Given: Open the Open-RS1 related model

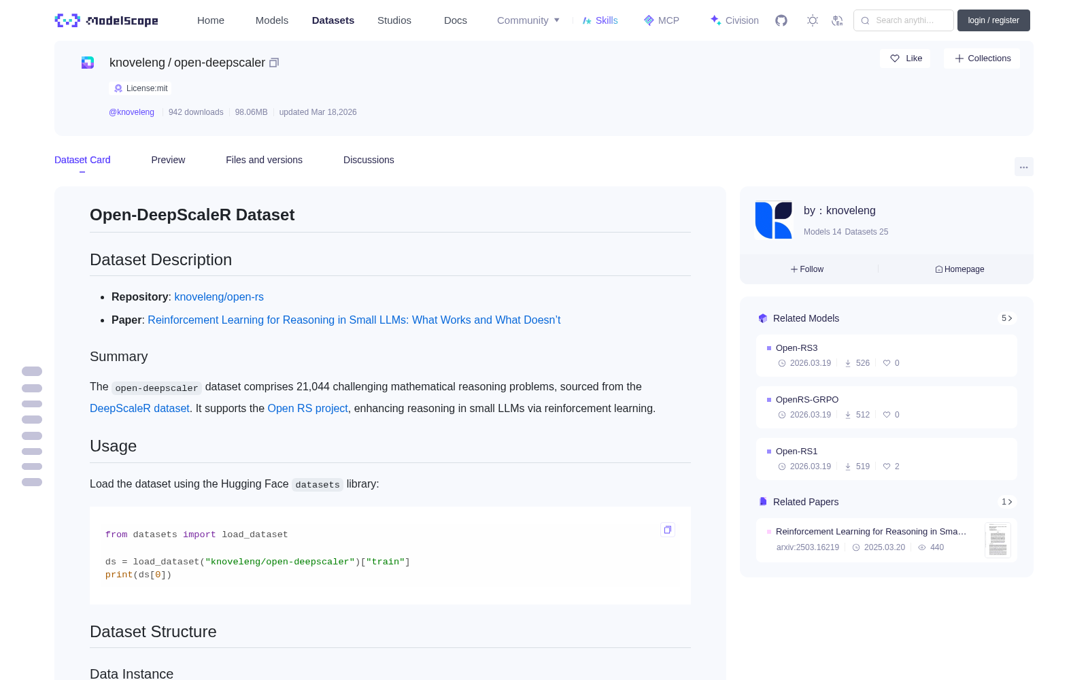Looking at the screenshot, I should (x=887, y=459).
